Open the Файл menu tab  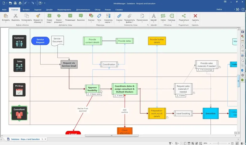4,10
